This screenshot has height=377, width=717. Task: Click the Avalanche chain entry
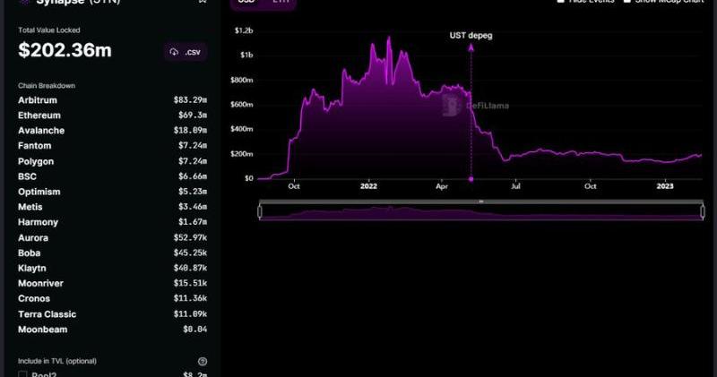(x=41, y=131)
